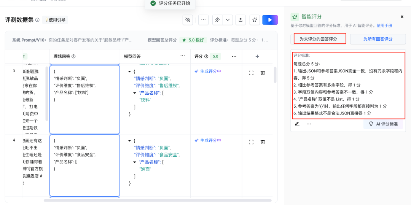
Task: Click the 理想回答 text box in row 3
Action: [x=84, y=99]
